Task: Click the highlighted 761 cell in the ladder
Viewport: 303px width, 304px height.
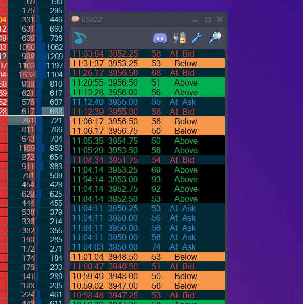Action: (21, 121)
